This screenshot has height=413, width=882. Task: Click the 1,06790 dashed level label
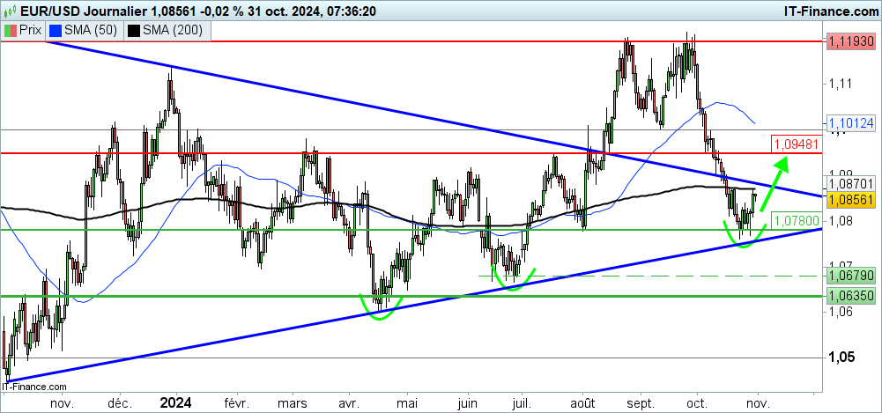[849, 277]
